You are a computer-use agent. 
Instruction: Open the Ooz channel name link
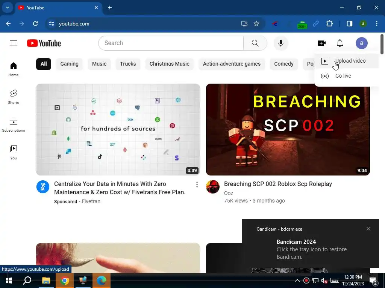coord(229,193)
